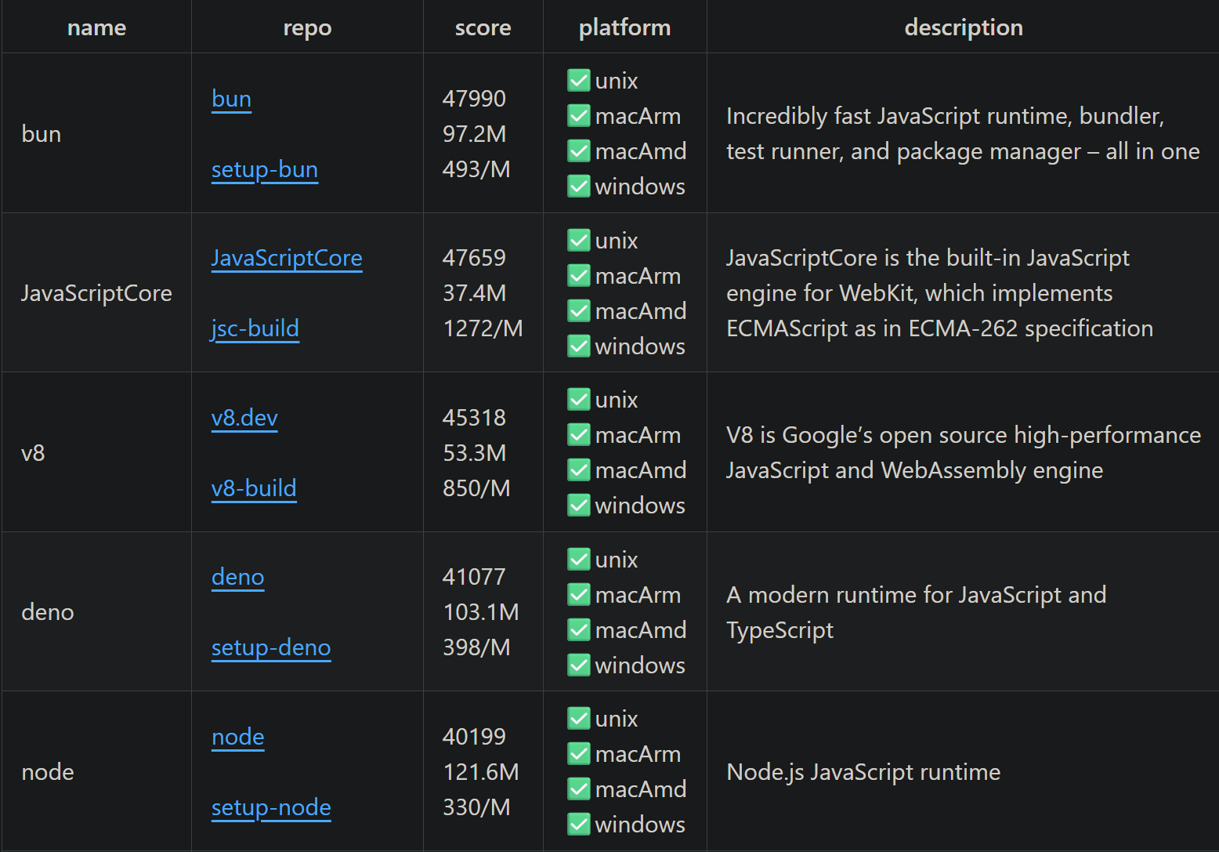Viewport: 1219px width, 852px height.
Task: Click the value 330/M
Action: pos(476,807)
